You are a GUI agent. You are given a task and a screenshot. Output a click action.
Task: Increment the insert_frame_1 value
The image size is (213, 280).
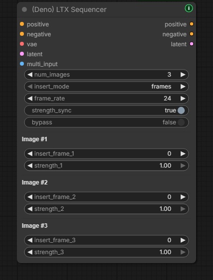pyautogui.click(x=183, y=154)
